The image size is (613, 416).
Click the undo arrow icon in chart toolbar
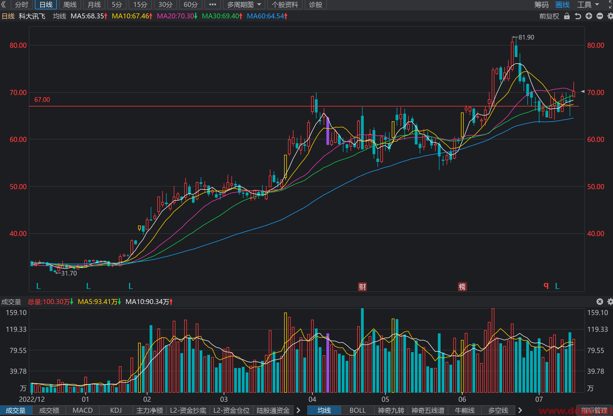pos(578,16)
